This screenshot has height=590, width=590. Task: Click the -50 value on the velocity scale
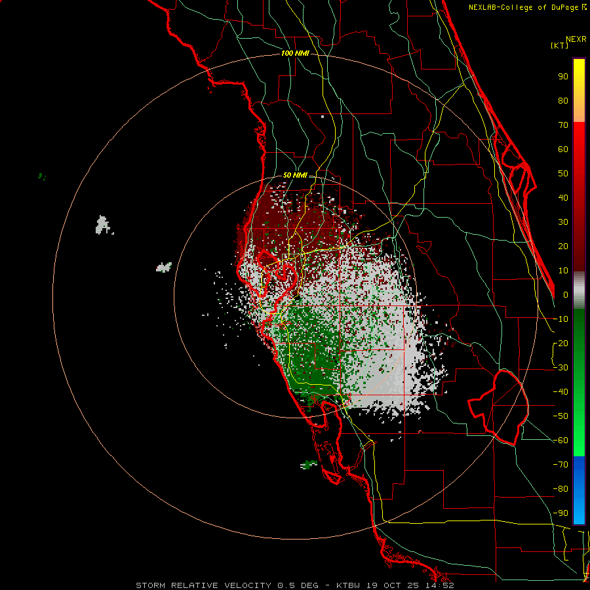click(560, 416)
